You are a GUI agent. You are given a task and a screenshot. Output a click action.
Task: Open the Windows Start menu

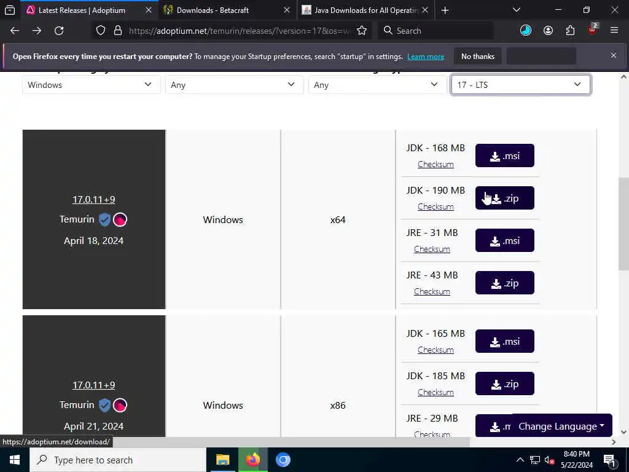click(15, 460)
